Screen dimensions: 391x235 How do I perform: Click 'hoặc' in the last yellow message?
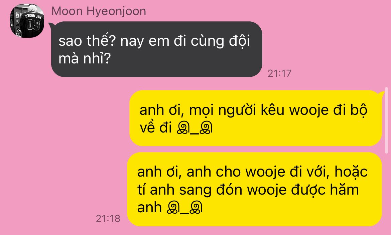pyautogui.click(x=351, y=172)
